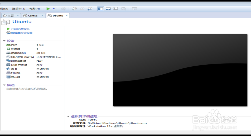The width and height of the screenshot is (251, 136).
Task: Click the 正在使用文件 E:... value
Action: click(48, 57)
